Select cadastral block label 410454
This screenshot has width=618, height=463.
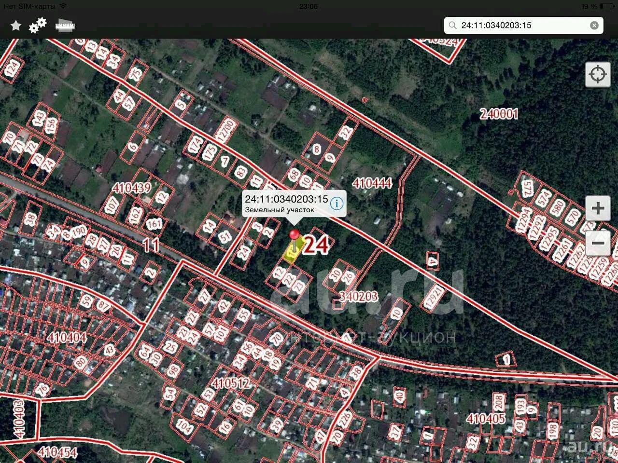57,452
